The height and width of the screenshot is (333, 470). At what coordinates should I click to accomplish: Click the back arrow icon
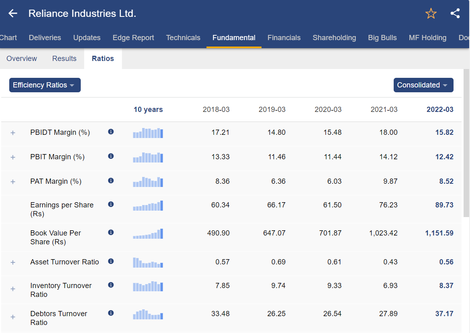pos(13,14)
